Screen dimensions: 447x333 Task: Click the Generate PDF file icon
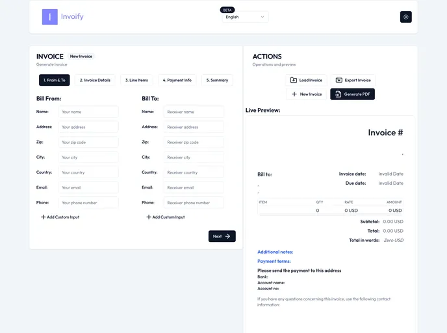click(338, 94)
